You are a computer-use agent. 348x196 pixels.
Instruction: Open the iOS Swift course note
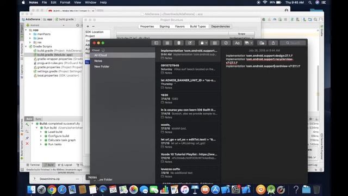coord(188,114)
